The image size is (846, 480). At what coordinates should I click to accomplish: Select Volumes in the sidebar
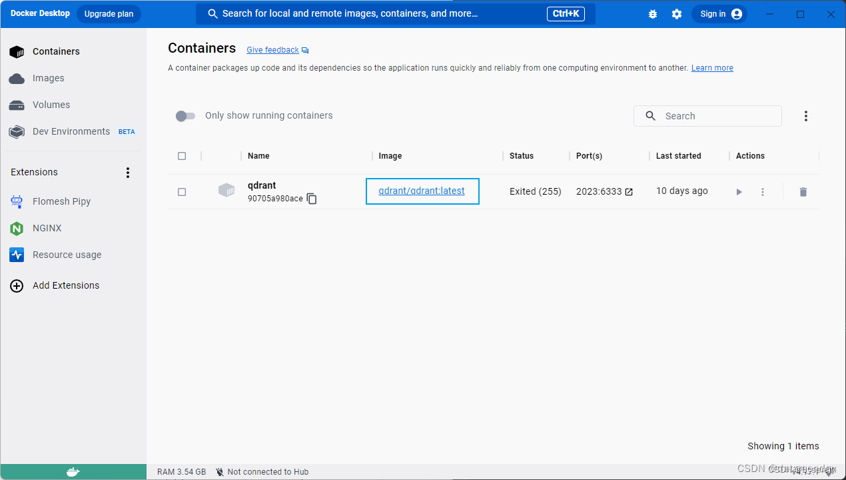pyautogui.click(x=51, y=105)
